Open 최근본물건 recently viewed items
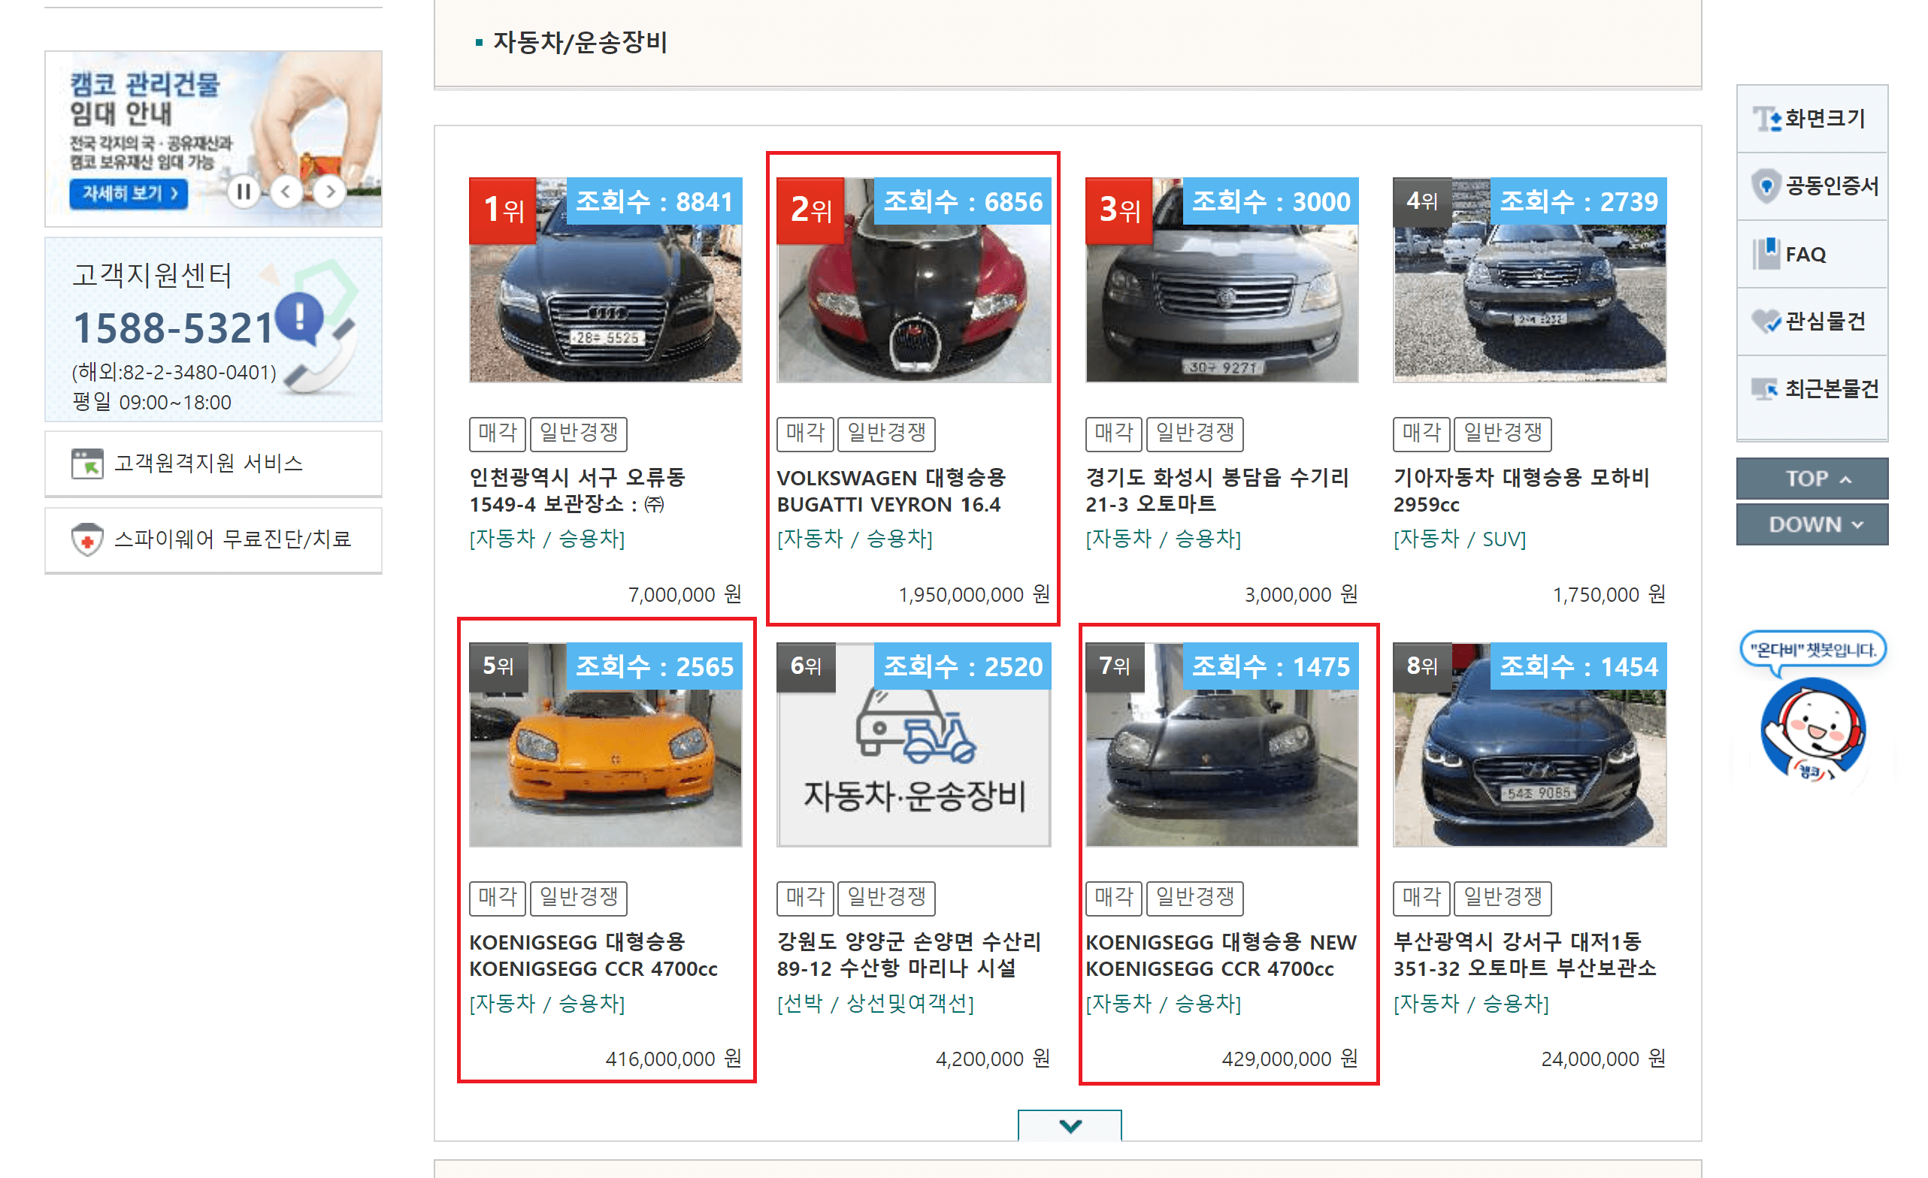This screenshot has height=1178, width=1928. point(1811,388)
